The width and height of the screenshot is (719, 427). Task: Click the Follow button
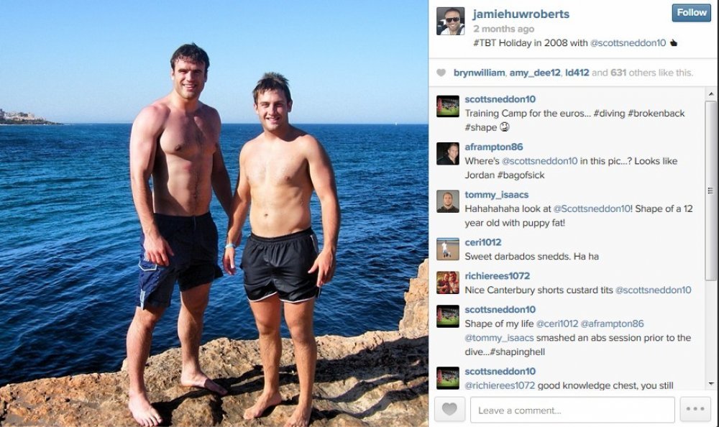click(692, 13)
